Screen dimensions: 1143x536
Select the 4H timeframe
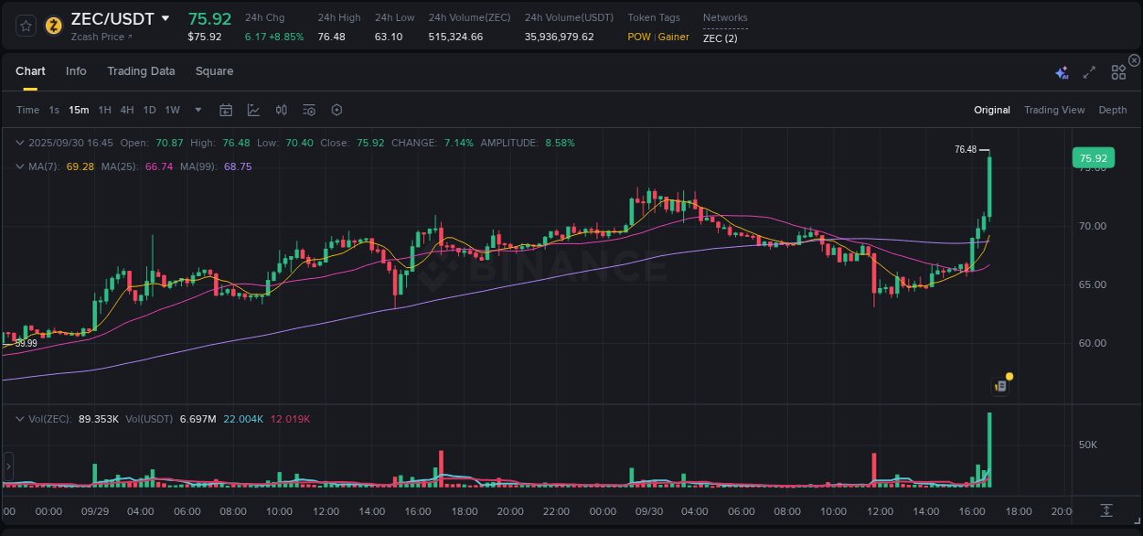coord(126,109)
